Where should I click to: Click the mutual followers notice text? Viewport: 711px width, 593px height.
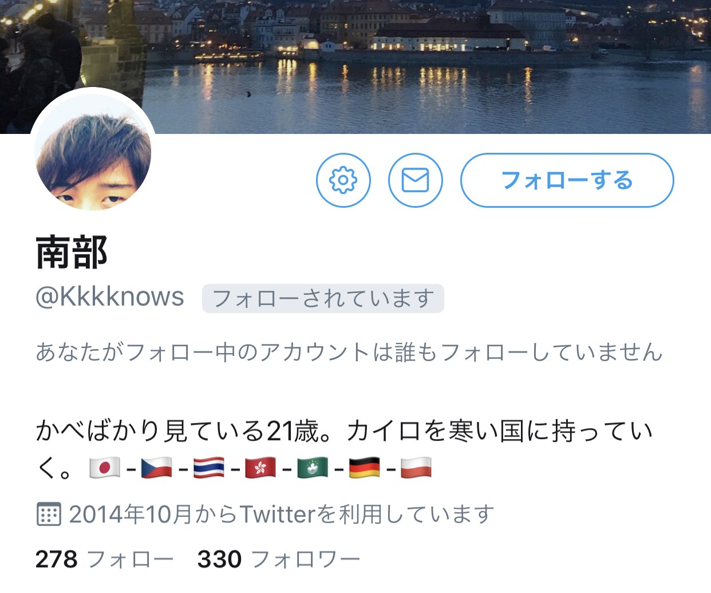click(x=349, y=351)
